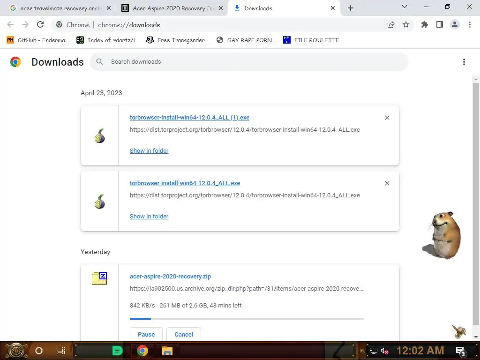Click the small flying insect mascot
The image size is (480, 360).
point(459,331)
